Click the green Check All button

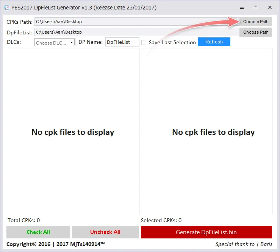pyautogui.click(x=38, y=232)
